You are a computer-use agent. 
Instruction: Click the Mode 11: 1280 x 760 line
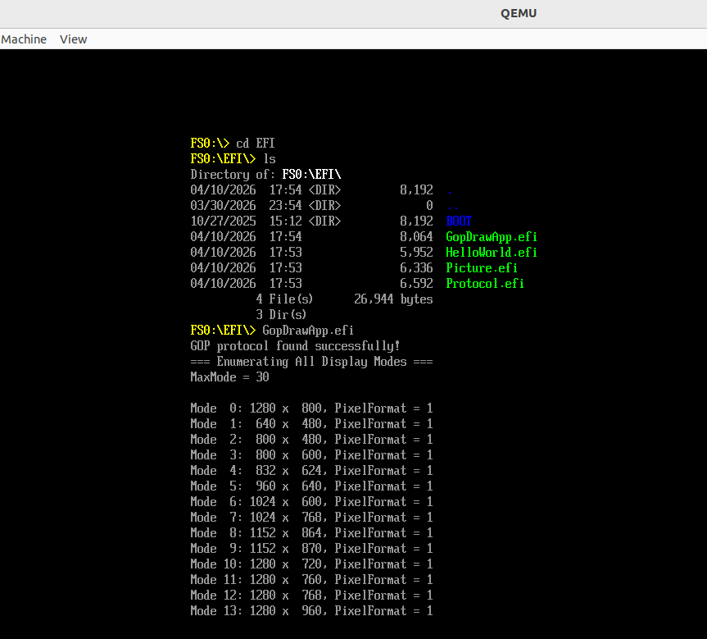pos(311,579)
